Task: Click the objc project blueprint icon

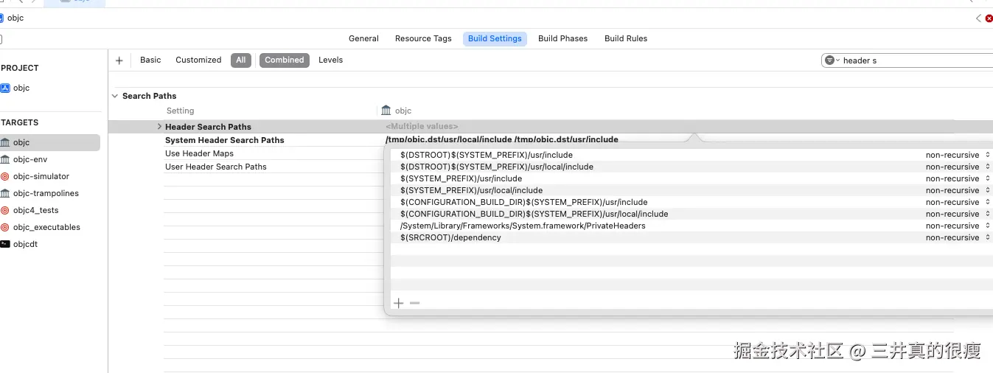Action: point(5,88)
